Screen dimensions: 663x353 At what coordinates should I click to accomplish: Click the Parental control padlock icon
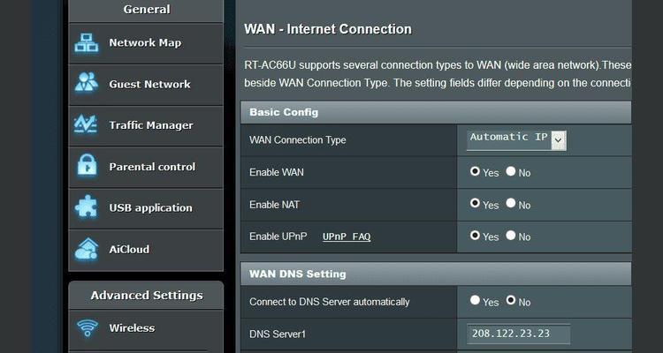[x=88, y=165]
